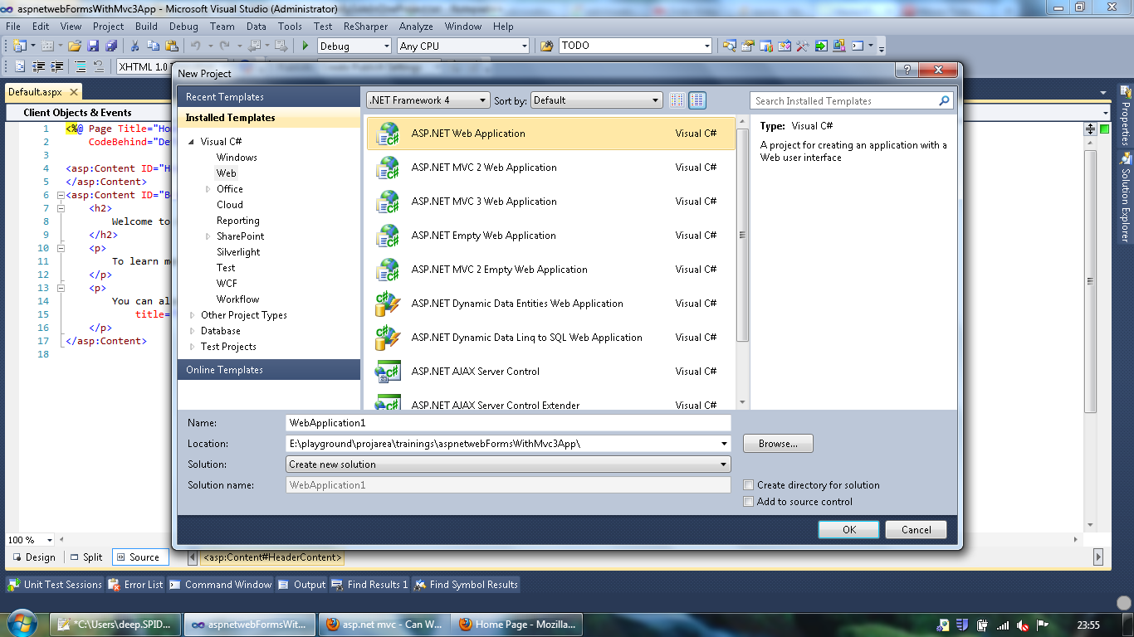Viewport: 1134px width, 637px height.
Task: Click the Paste clipboard icon
Action: click(172, 46)
